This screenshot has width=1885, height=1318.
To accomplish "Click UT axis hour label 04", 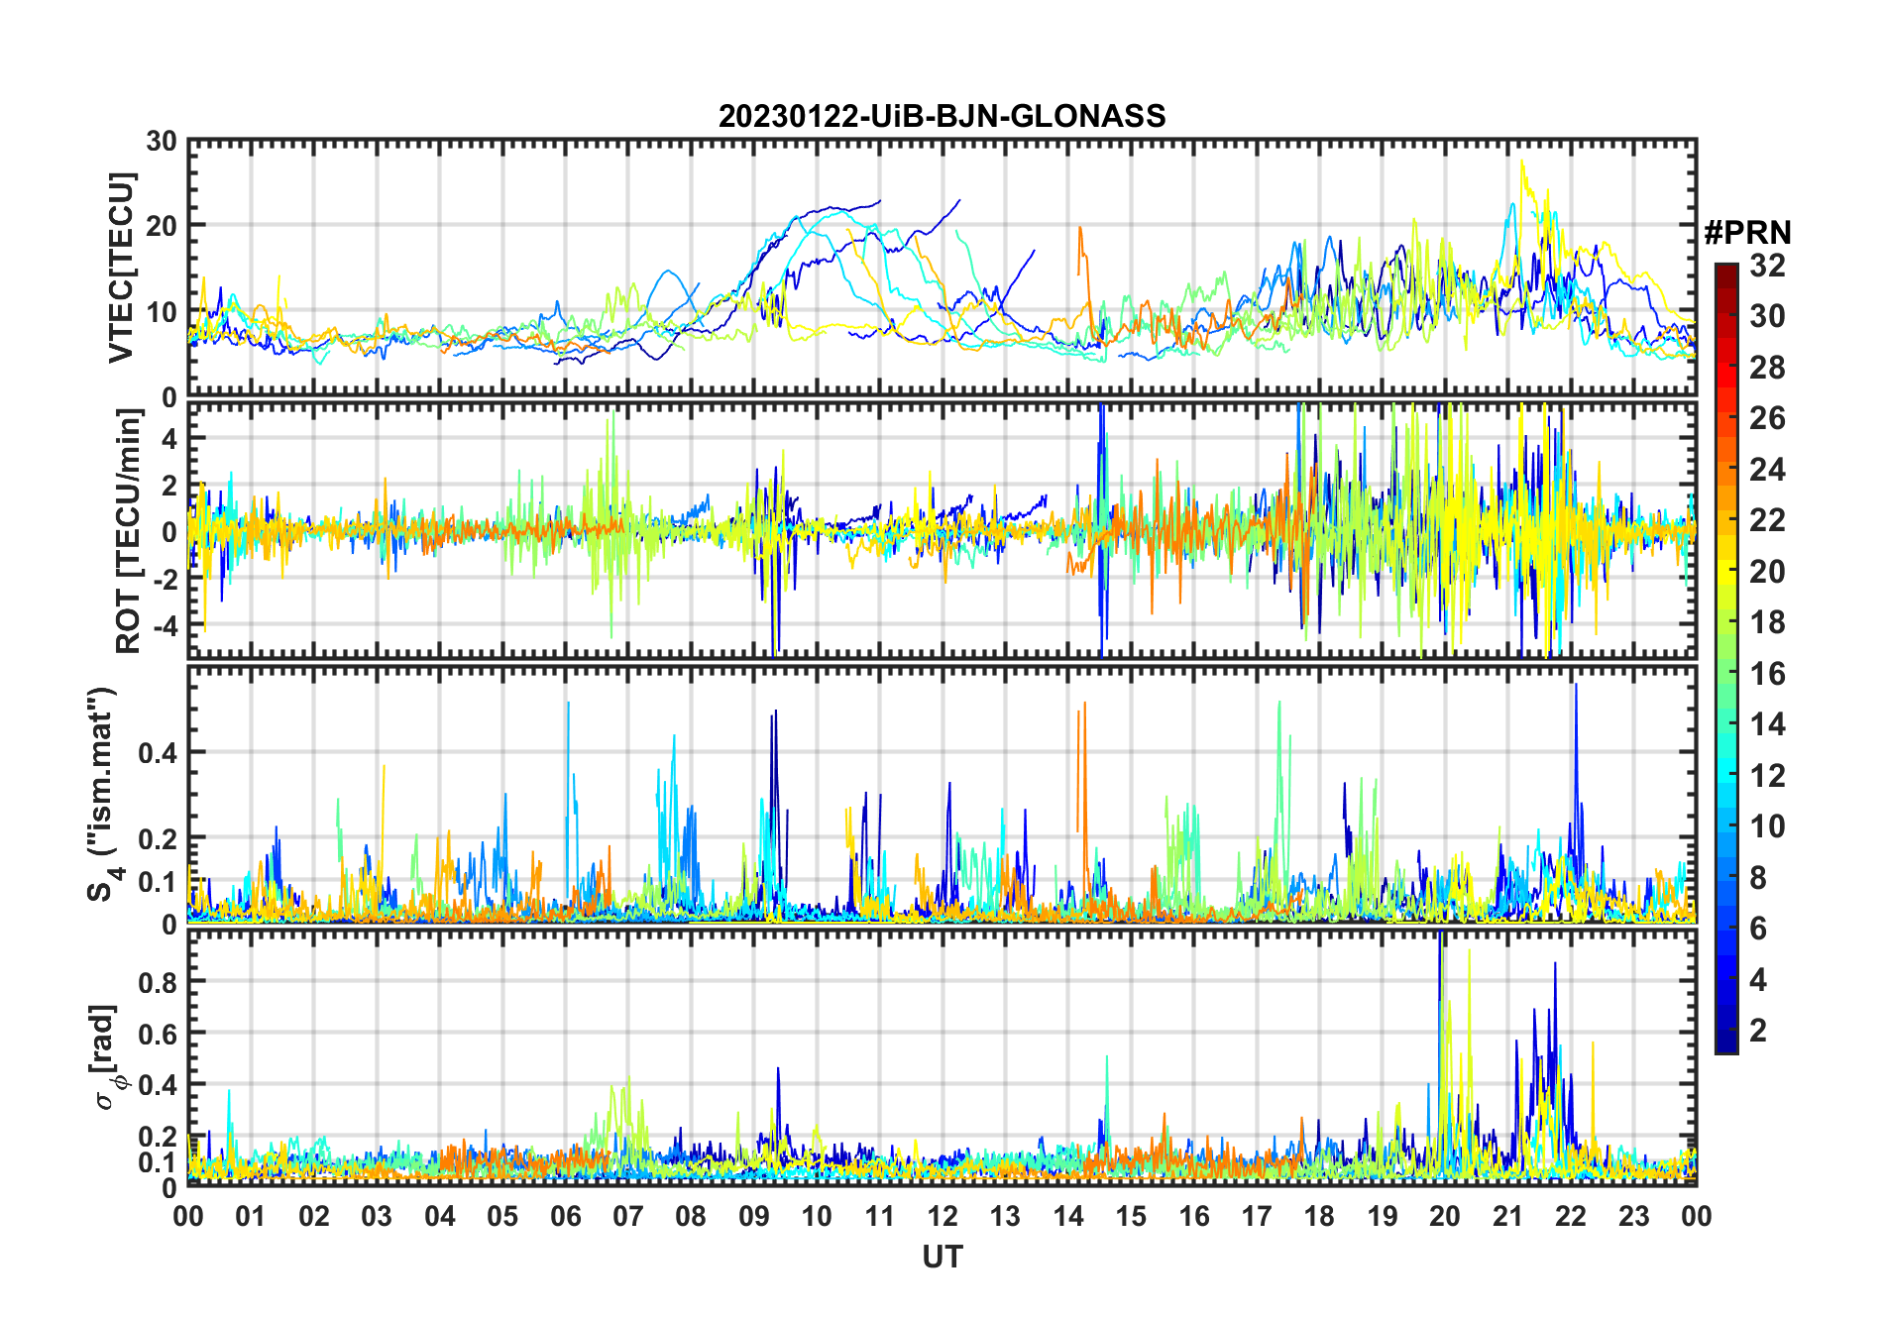I will (440, 1216).
